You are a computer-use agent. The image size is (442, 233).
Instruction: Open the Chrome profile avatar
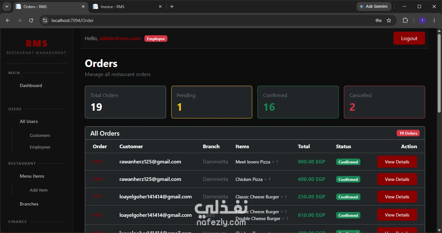click(423, 20)
